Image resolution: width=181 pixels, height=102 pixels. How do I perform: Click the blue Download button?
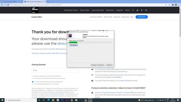pos(142,17)
